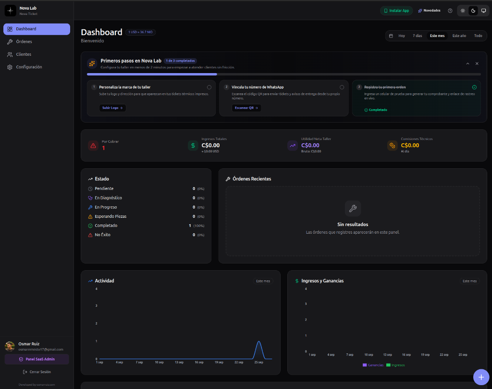The width and height of the screenshot is (492, 389).
Task: Click the Pendiente clock icon
Action: 90,188
